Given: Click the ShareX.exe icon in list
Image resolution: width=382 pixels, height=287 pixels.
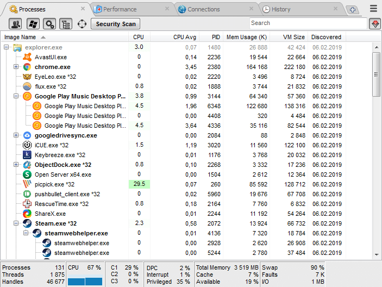Looking at the screenshot, I should tap(27, 214).
